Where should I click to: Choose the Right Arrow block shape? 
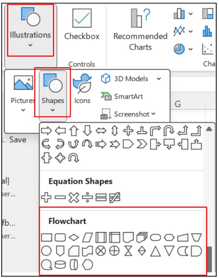tap(46, 131)
